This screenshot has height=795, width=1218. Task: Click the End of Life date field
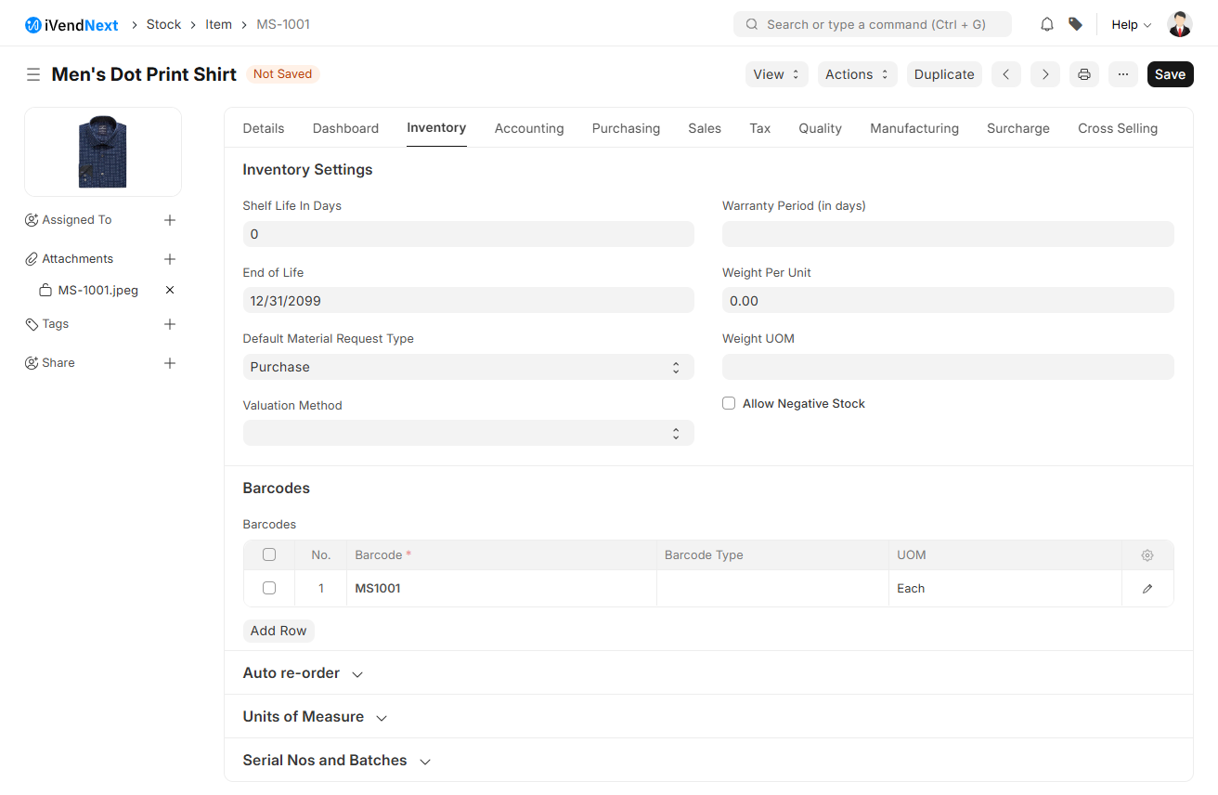click(469, 300)
